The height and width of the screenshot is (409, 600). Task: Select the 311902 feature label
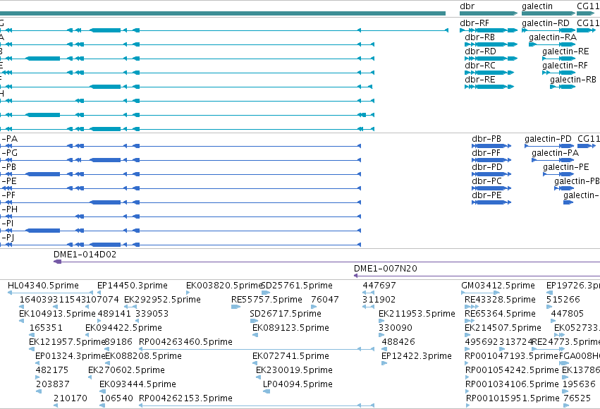379,300
